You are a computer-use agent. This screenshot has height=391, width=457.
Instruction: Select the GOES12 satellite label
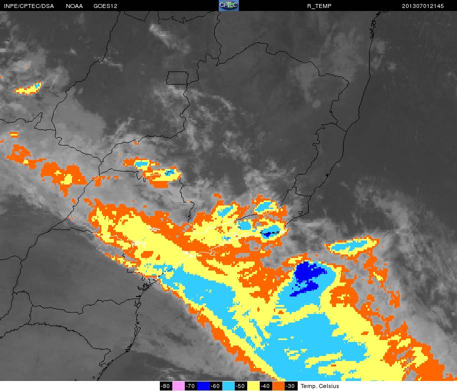pos(105,6)
